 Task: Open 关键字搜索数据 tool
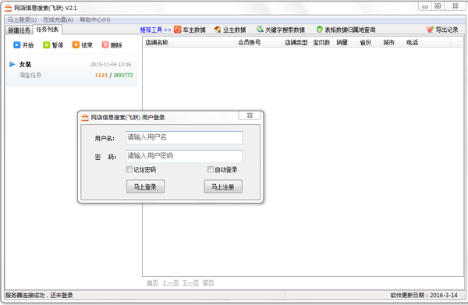281,30
